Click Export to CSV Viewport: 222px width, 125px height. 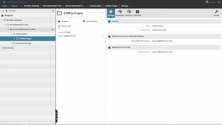[65, 26]
